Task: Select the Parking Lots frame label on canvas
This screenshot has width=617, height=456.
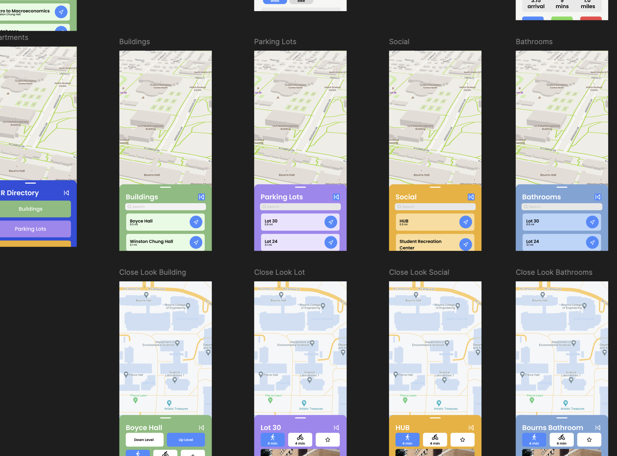Action: point(275,42)
